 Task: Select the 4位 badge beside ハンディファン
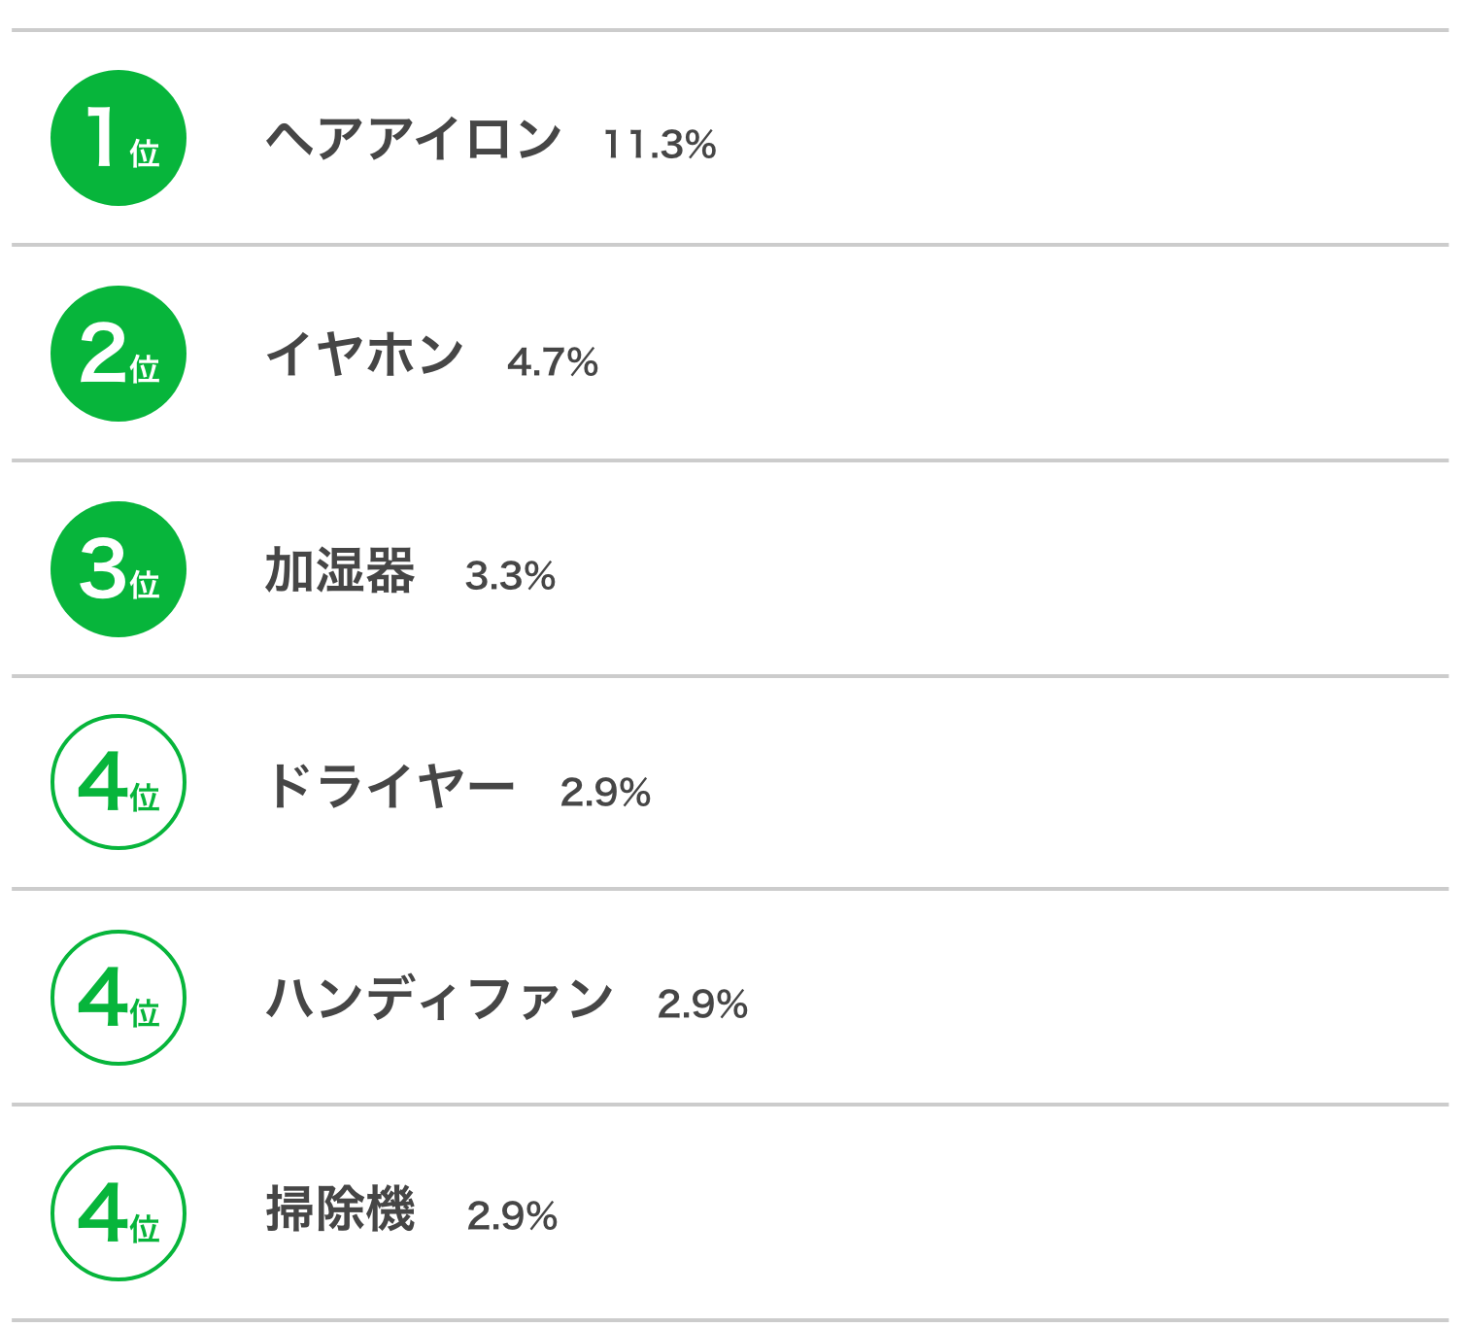119,998
